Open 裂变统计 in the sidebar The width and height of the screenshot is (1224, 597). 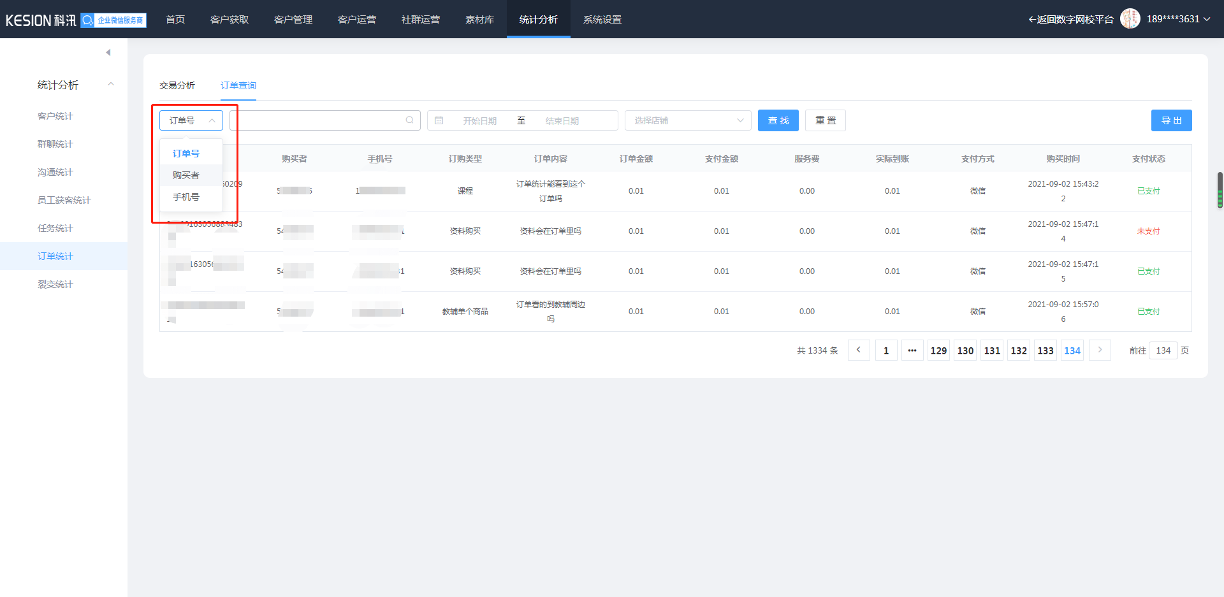click(55, 284)
